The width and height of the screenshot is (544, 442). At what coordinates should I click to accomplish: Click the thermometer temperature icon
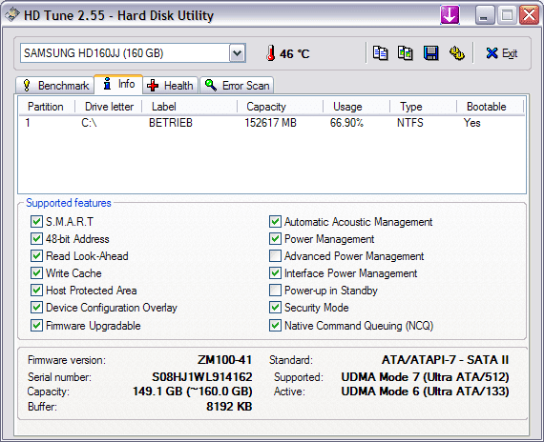click(x=271, y=53)
